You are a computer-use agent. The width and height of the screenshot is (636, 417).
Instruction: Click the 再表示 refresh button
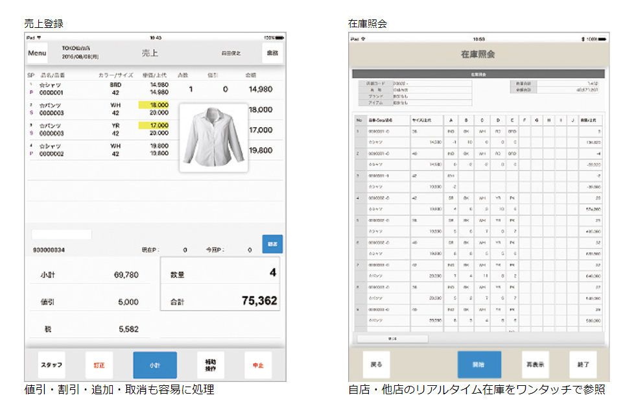(536, 364)
